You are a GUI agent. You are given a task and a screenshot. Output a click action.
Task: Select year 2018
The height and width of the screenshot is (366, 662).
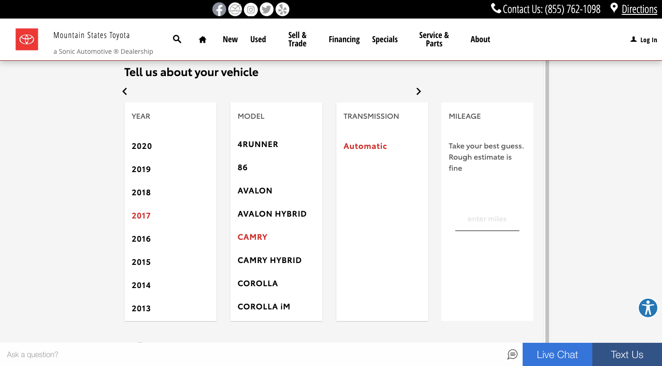click(x=141, y=193)
